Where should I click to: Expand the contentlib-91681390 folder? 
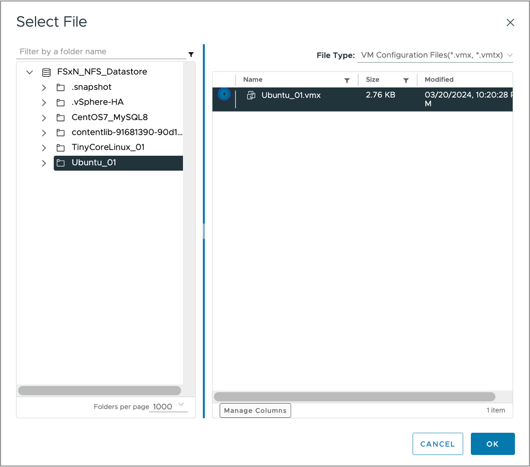[44, 133]
